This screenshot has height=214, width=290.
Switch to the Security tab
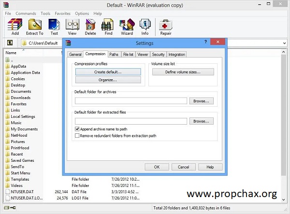point(158,54)
